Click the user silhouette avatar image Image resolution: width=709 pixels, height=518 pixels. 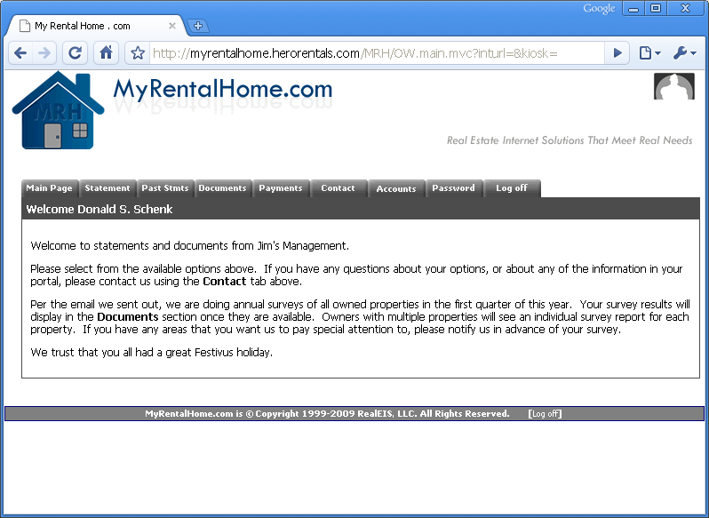(673, 86)
